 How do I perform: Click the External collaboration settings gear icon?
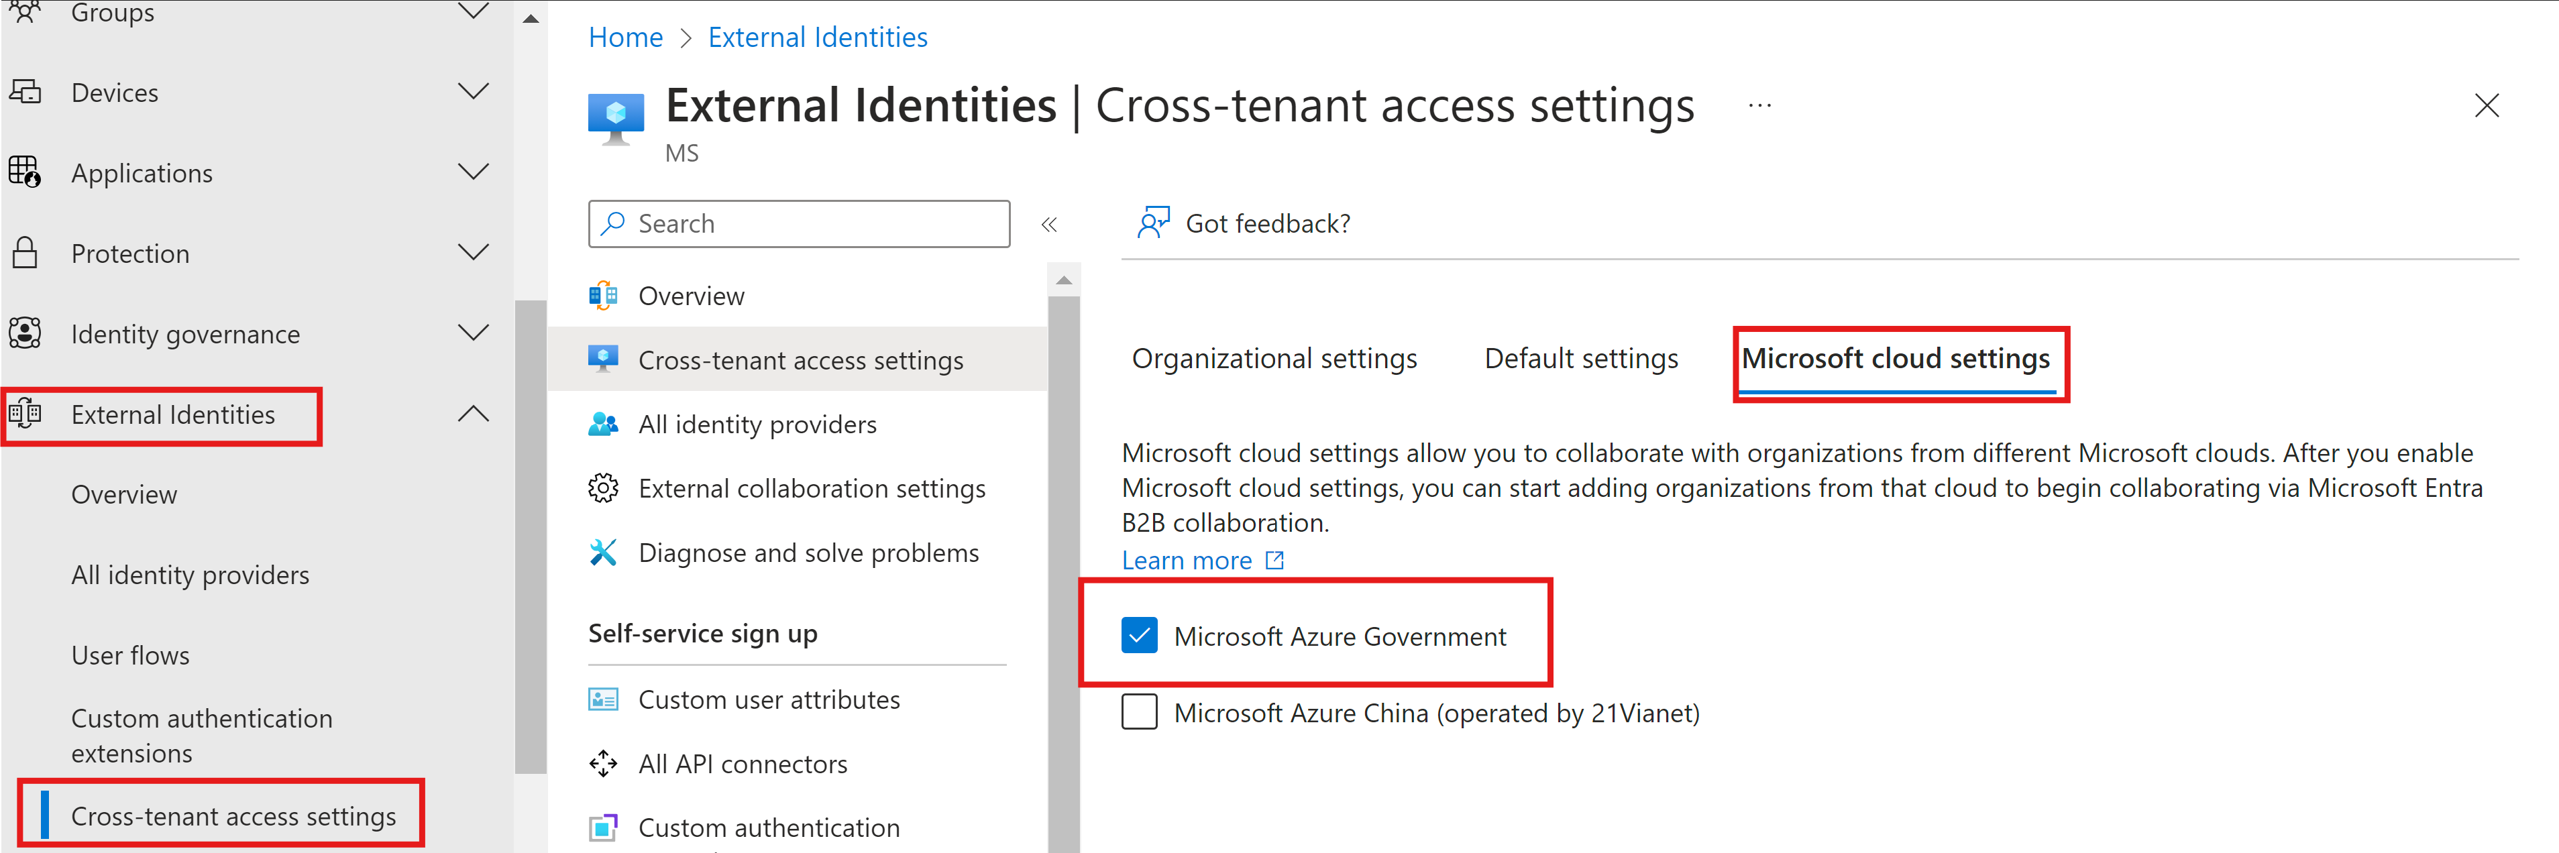pos(603,489)
